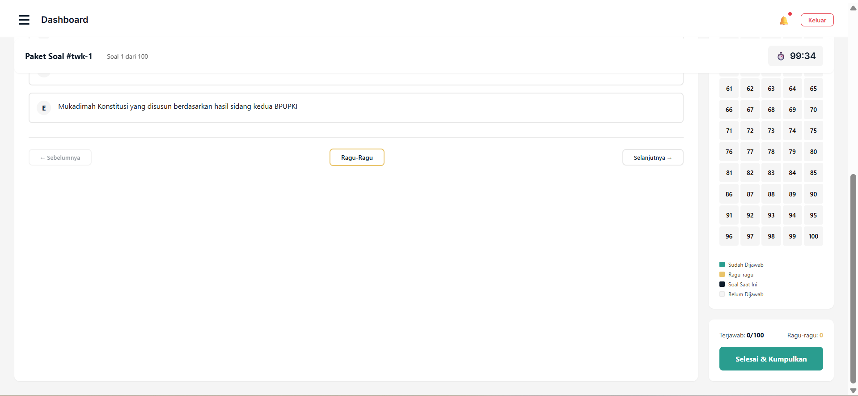The width and height of the screenshot is (858, 396).
Task: Open the hamburger navigation menu
Action: tap(24, 20)
